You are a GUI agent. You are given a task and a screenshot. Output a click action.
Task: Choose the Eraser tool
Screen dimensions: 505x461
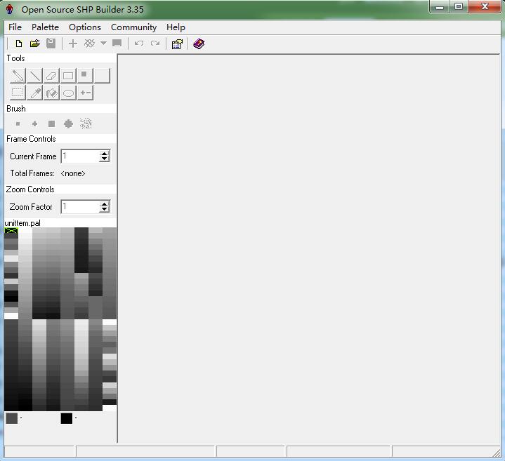tap(51, 76)
